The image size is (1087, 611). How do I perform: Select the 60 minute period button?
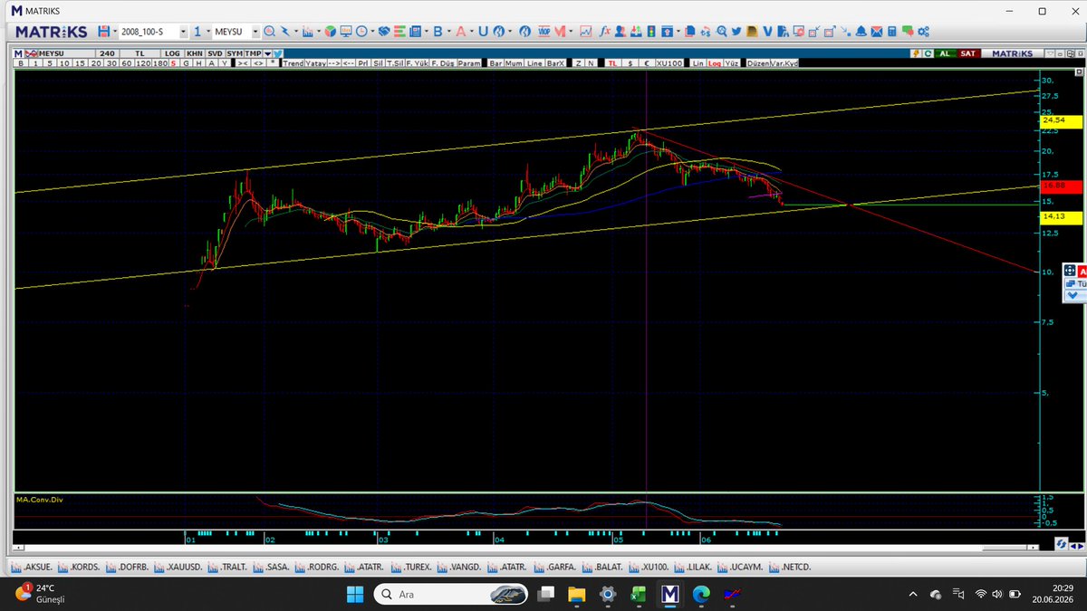click(127, 63)
